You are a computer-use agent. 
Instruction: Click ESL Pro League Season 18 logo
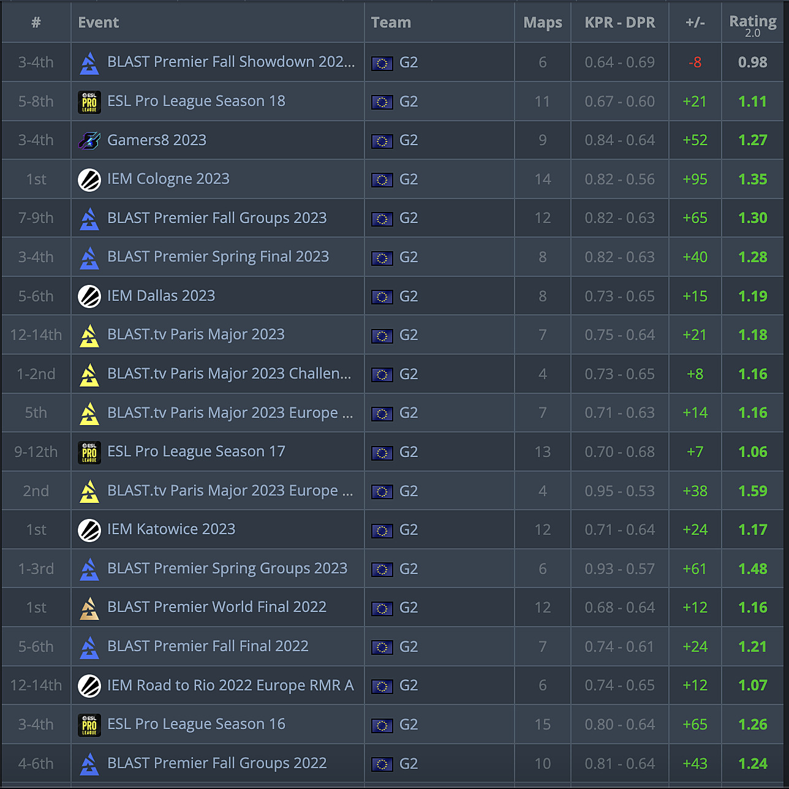(x=89, y=102)
